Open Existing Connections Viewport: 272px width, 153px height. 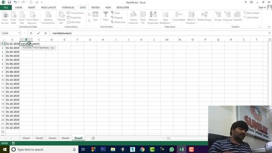[48, 18]
